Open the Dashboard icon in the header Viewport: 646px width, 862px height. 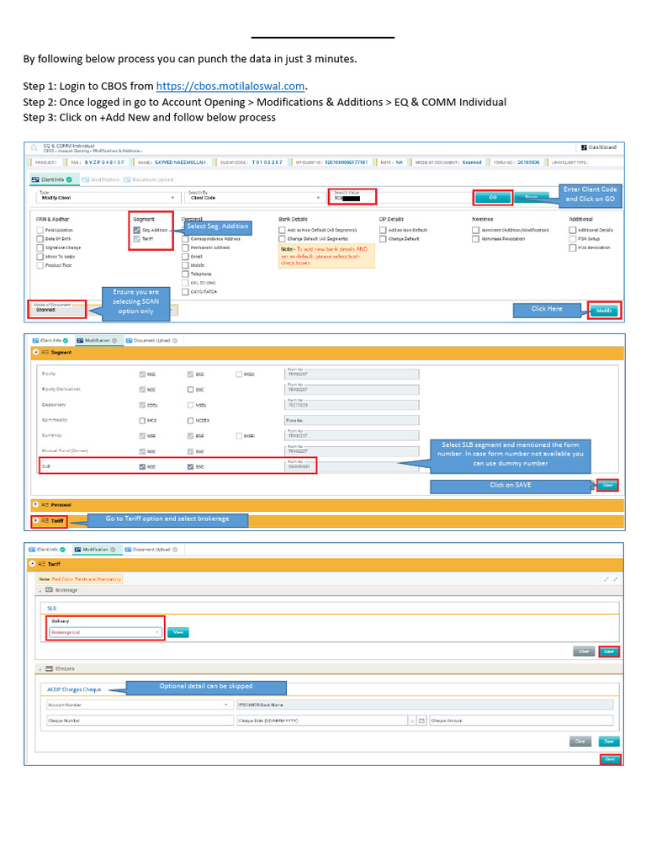pyautogui.click(x=599, y=147)
